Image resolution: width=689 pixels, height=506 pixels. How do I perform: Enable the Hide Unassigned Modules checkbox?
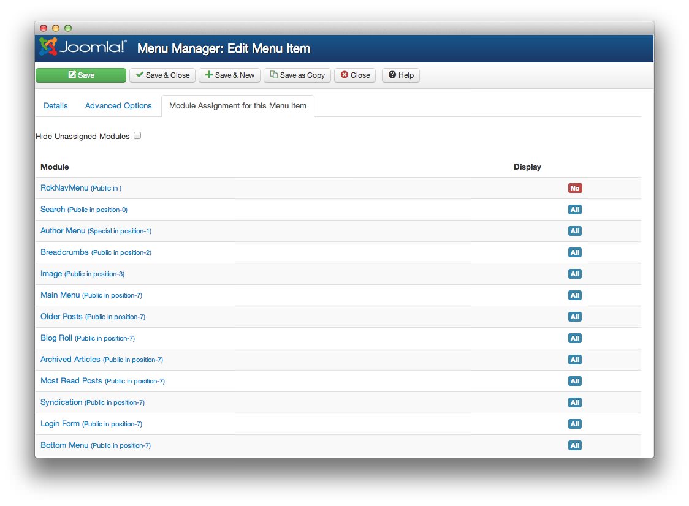[x=137, y=135]
